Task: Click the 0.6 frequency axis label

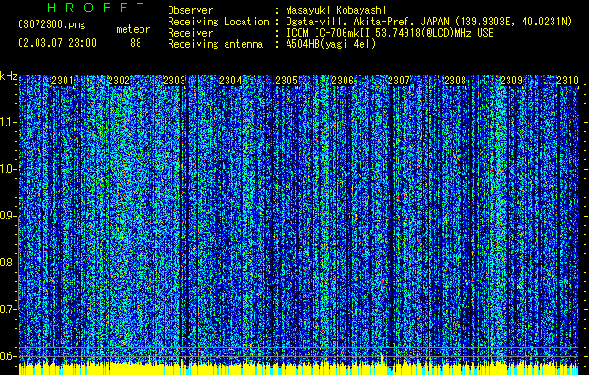Action: click(8, 356)
